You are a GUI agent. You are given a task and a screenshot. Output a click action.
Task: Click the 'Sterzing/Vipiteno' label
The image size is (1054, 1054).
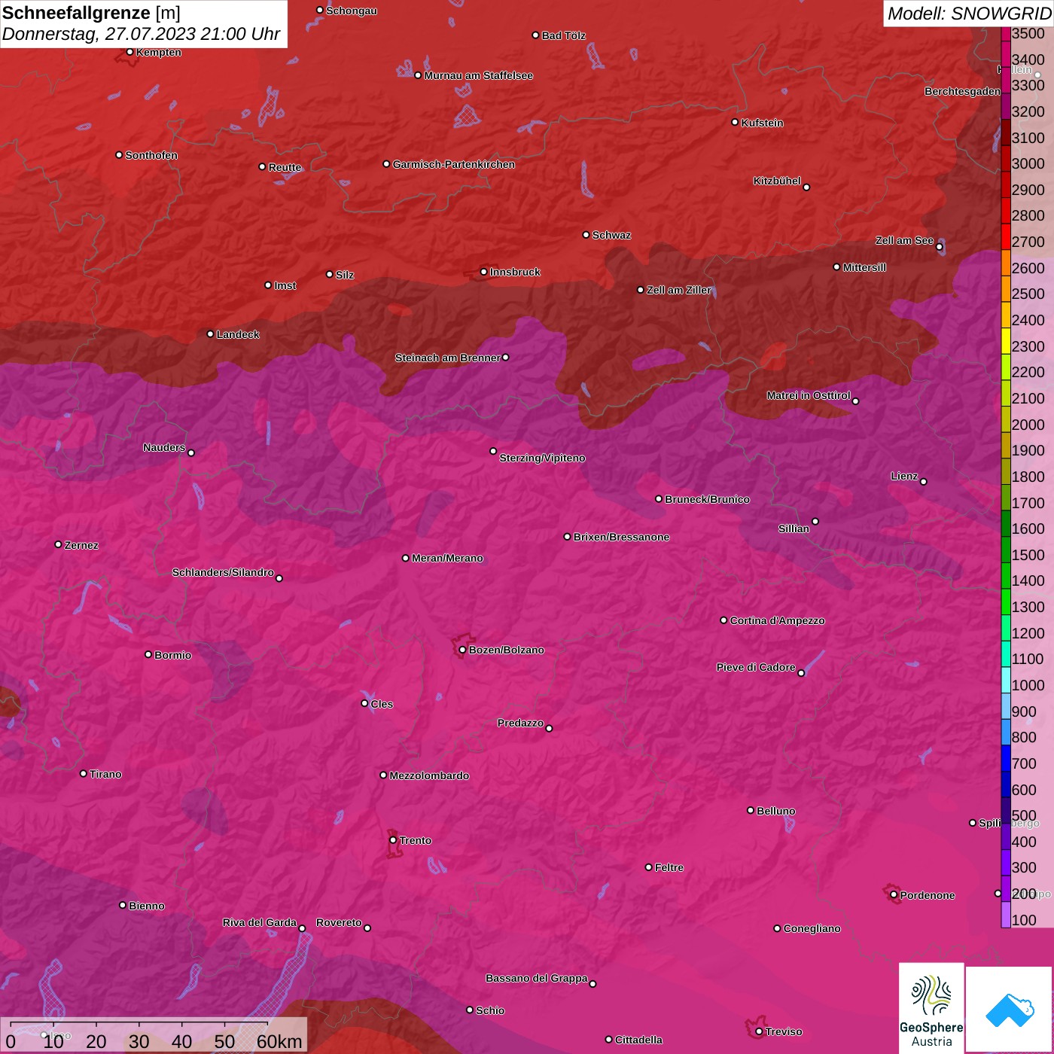point(542,458)
